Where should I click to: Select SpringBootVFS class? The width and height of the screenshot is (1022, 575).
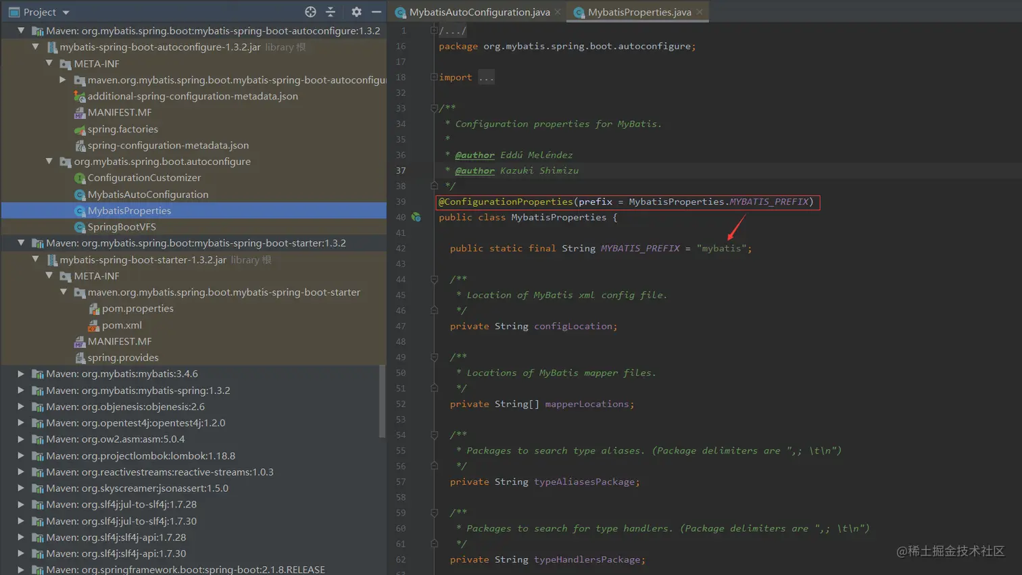click(x=122, y=227)
